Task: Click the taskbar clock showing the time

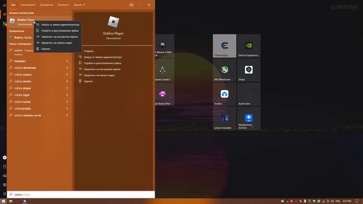Action: coord(347,201)
